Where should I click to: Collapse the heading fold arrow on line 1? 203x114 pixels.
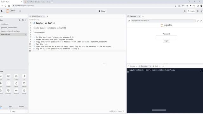point(32,23)
